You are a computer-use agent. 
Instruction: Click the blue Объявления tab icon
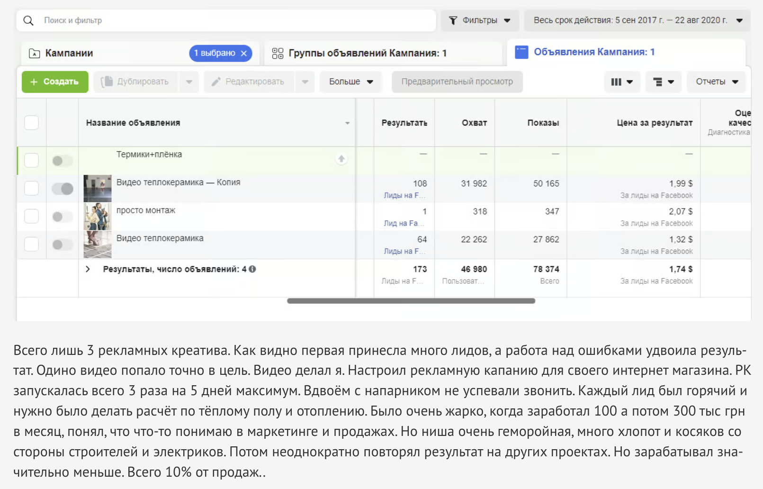[x=521, y=52]
